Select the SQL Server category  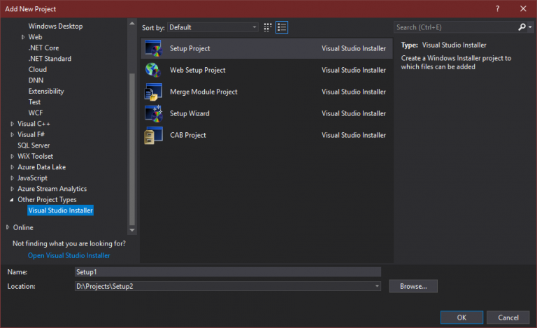[34, 145]
